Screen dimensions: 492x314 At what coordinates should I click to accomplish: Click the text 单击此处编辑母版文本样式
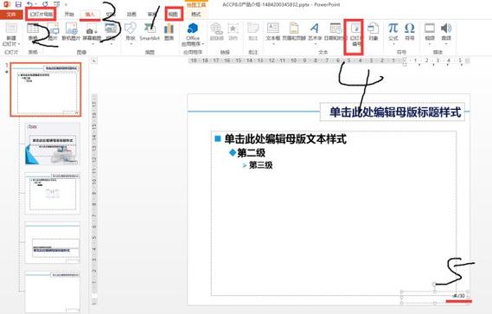285,138
